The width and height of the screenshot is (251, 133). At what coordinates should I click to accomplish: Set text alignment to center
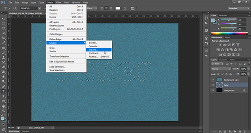(106, 8)
